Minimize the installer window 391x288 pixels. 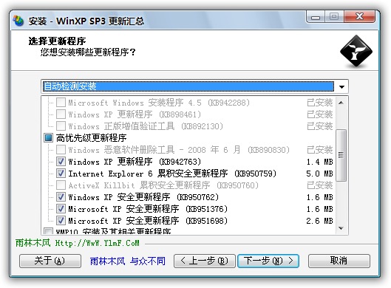(316, 17)
